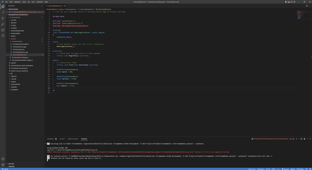312x170 pixels.
Task: Open the Source Control view
Action: (3, 18)
